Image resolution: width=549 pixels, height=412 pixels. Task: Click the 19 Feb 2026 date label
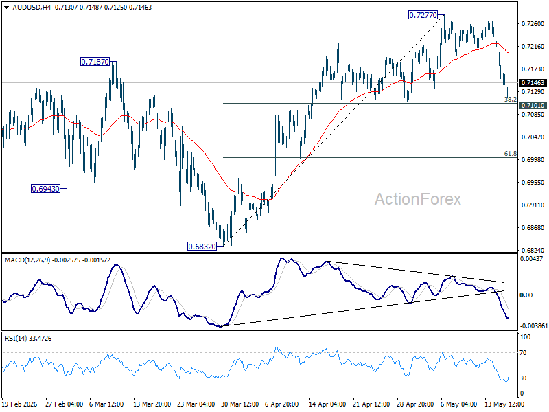tap(20, 404)
